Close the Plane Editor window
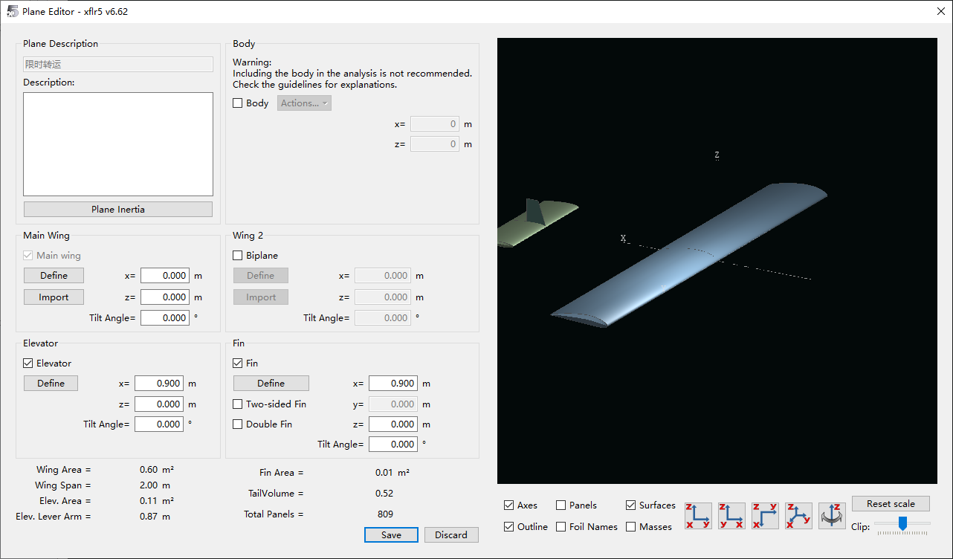The width and height of the screenshot is (953, 559). 941,11
